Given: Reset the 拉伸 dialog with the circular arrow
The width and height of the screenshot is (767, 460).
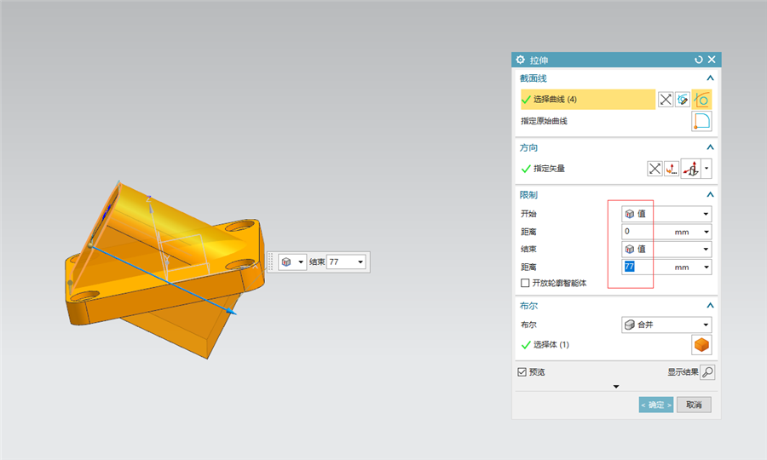Looking at the screenshot, I should pyautogui.click(x=699, y=60).
